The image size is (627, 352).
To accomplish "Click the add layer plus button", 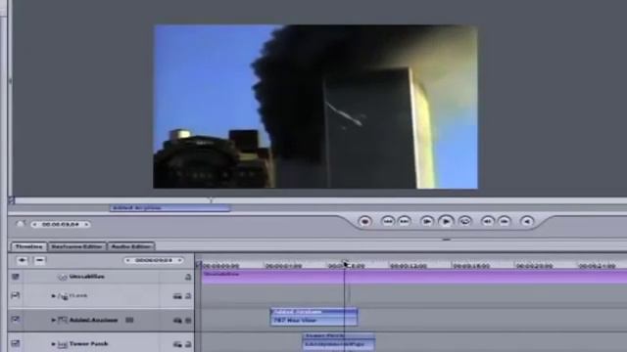I will pyautogui.click(x=22, y=261).
